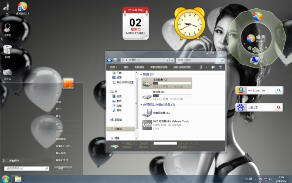Open the 网络 desktop icon
The image size is (292, 183).
coord(7,51)
